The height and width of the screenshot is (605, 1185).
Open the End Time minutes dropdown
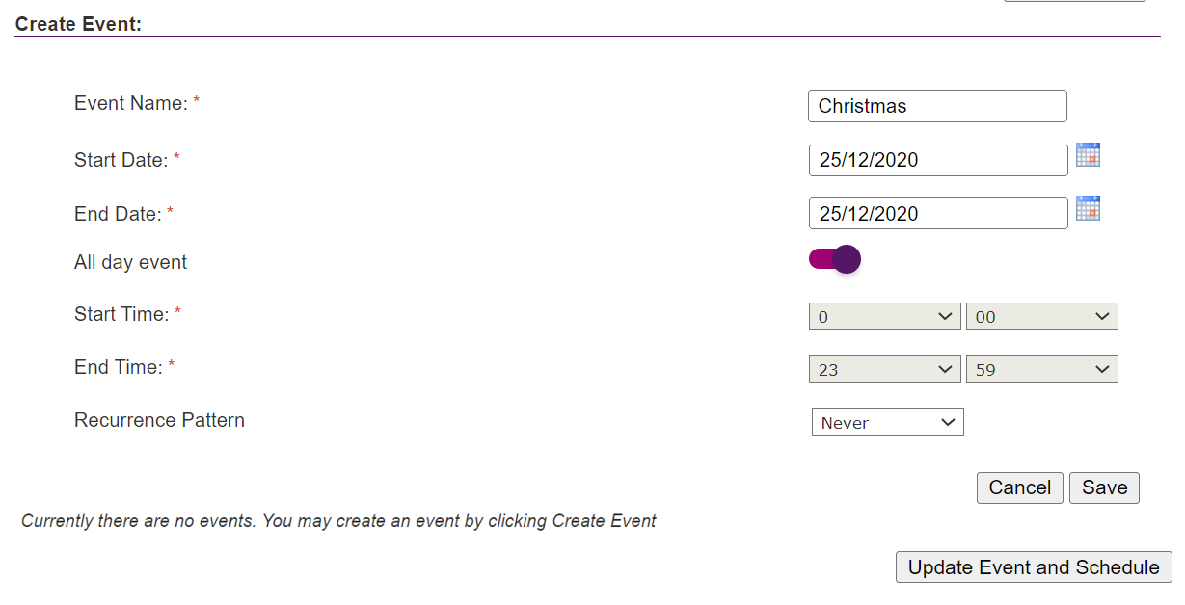[1041, 370]
